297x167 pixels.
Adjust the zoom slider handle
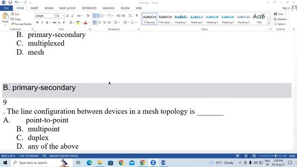(276, 156)
